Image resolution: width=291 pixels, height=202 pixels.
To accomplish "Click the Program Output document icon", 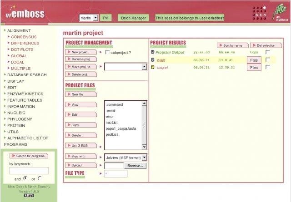I will pyautogui.click(x=153, y=52).
